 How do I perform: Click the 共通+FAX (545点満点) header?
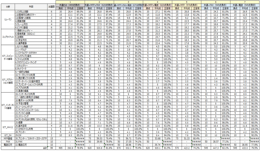click(x=216, y=5)
